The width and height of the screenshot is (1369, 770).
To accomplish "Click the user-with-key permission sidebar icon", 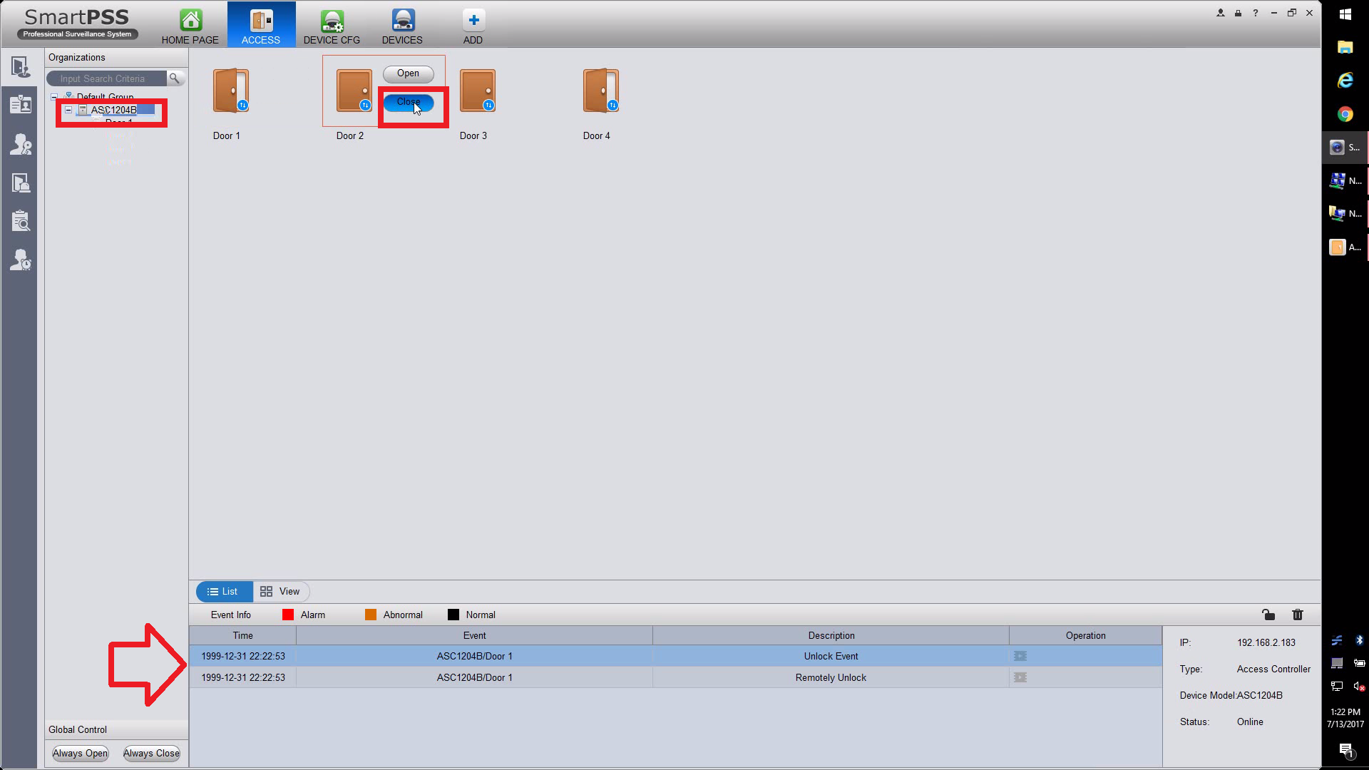I will click(21, 145).
